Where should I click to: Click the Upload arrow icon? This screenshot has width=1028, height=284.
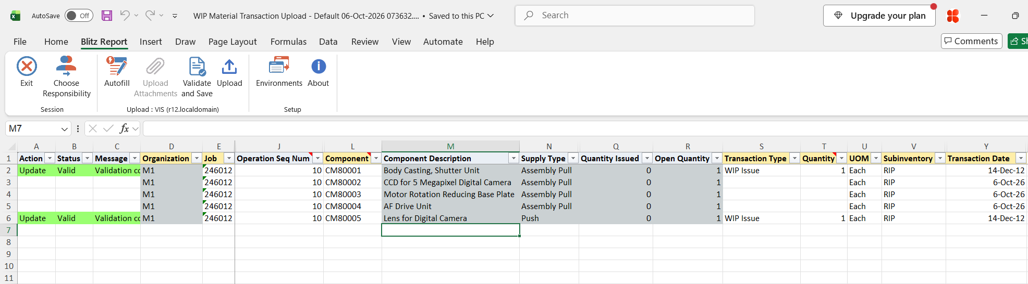[x=229, y=67]
